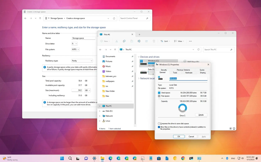Click the Rename icon in File Explorer toolbar

coord(139,41)
